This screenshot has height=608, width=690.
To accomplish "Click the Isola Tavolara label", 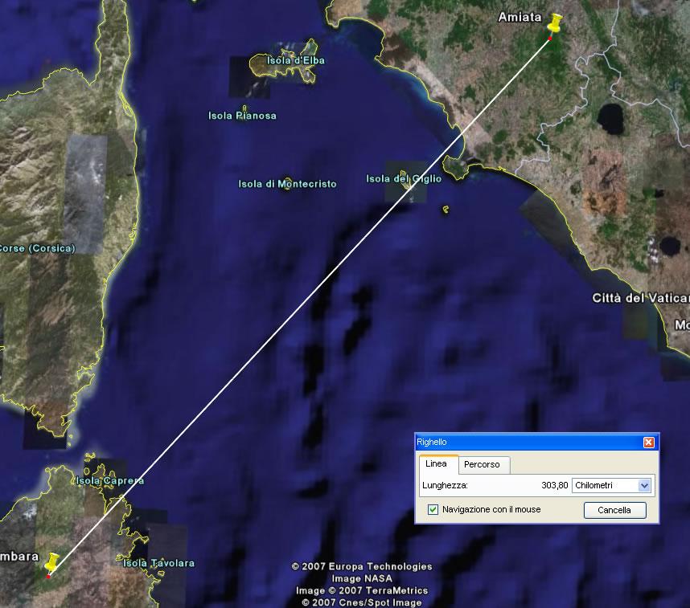I will pyautogui.click(x=158, y=563).
